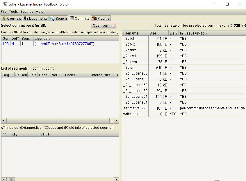Screen dimensions: 246x181
Task: Click the In Use / Function column header
Action: (212, 33)
